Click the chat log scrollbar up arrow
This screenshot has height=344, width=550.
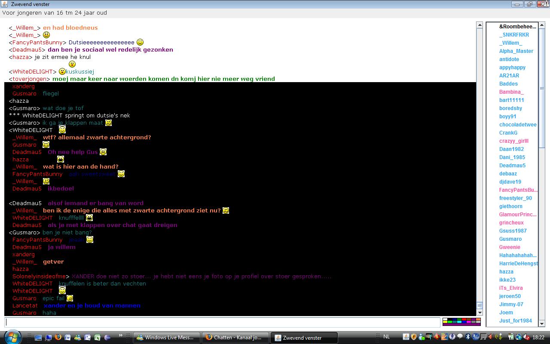(x=480, y=25)
